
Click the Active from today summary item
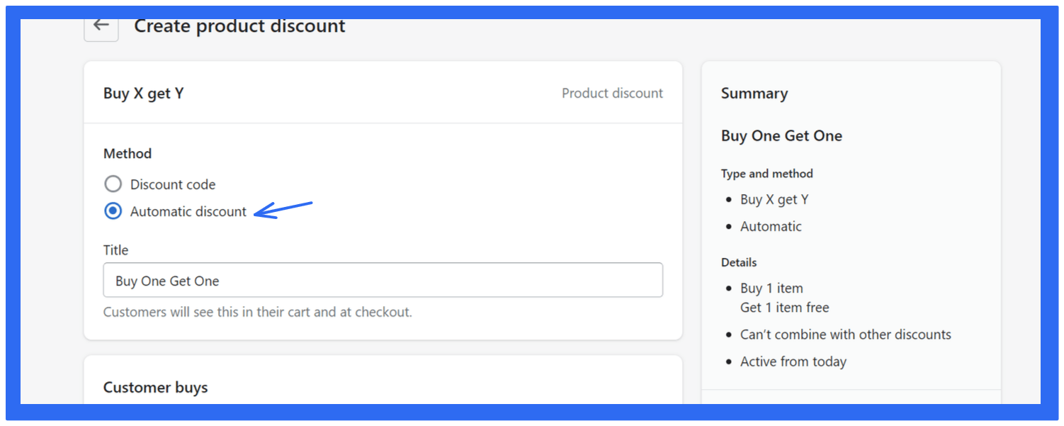point(793,361)
